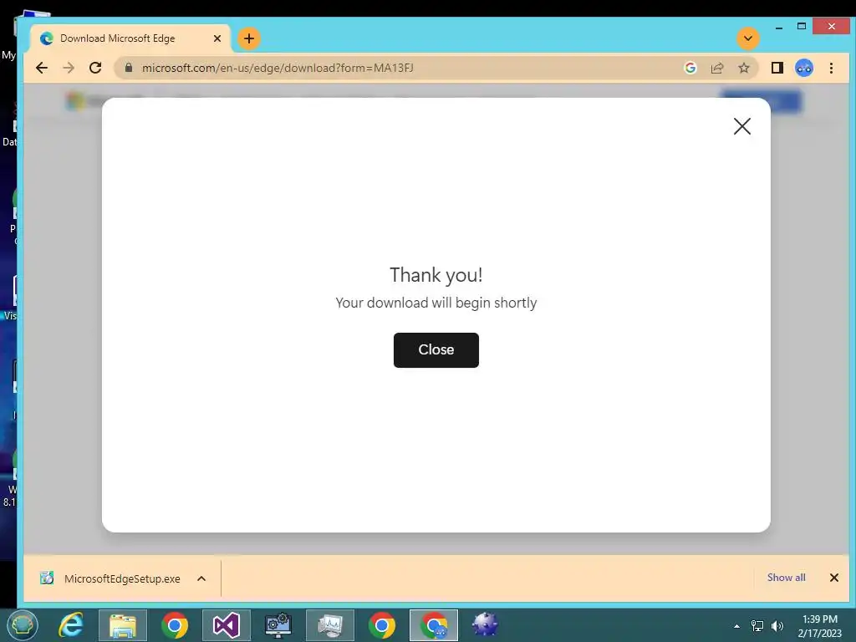Expand the tab search dropdown arrow
Image resolution: width=856 pixels, height=642 pixels.
click(748, 38)
